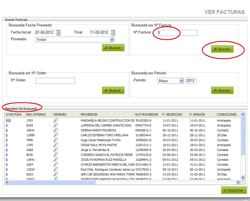Screen dimensions: 250x201
Task: Open the Periodo month dropdown showing Mayo
Action: pos(171,81)
